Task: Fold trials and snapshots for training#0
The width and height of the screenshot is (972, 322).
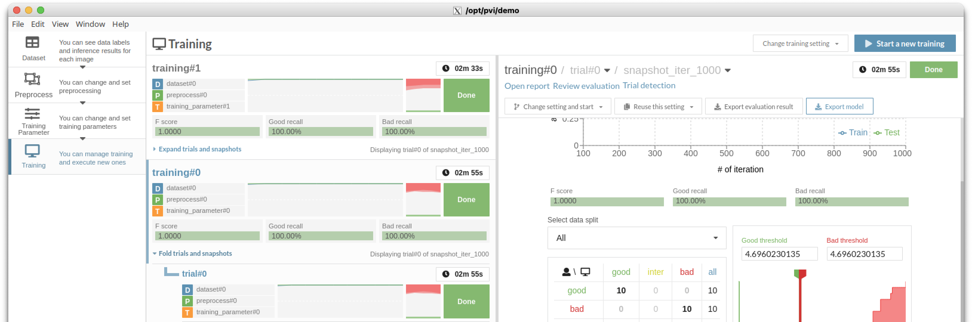Action: (x=195, y=254)
